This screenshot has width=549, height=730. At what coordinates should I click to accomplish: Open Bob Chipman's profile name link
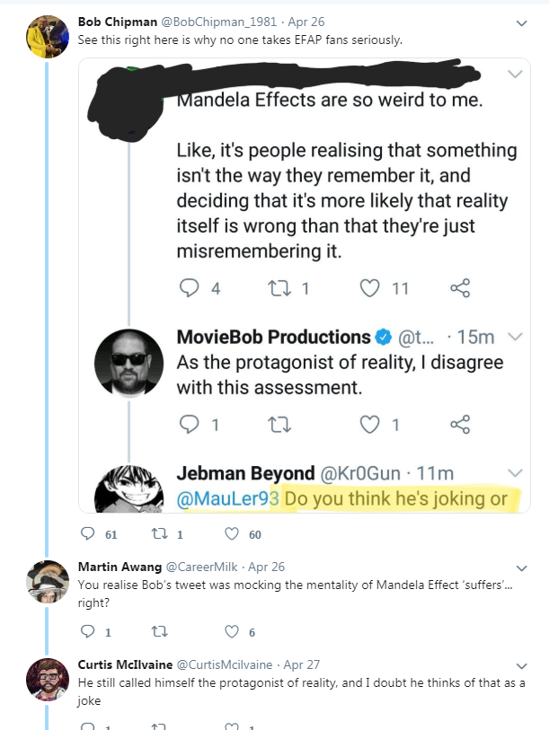(x=118, y=22)
